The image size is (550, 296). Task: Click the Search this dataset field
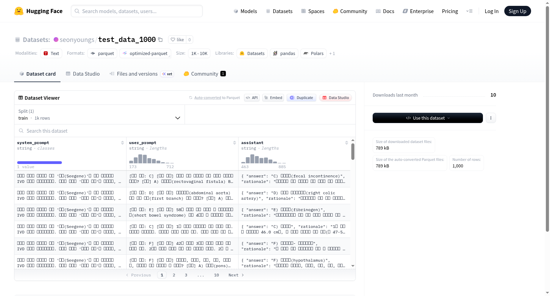(x=185, y=131)
